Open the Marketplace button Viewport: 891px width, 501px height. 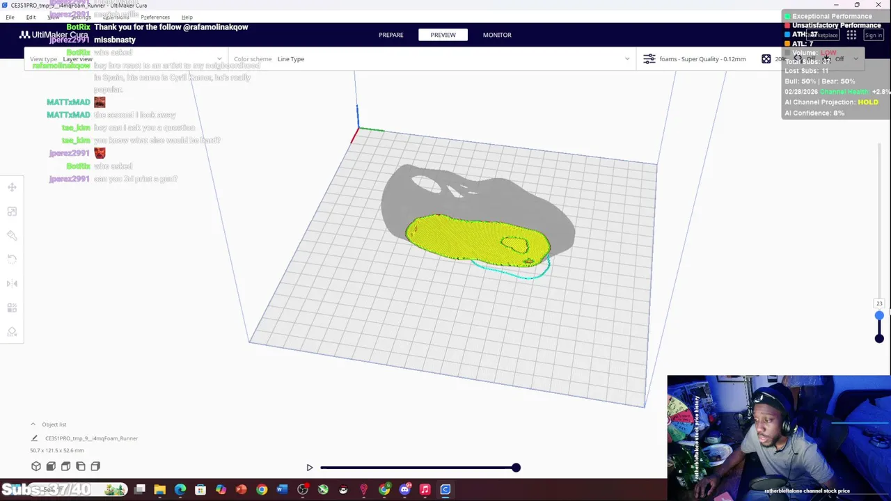823,35
